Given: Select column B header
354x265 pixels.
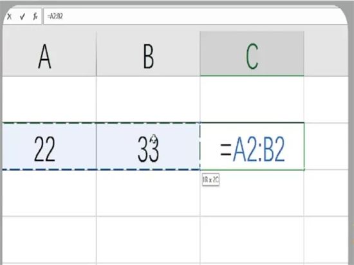Looking at the screenshot, I should pos(148,53).
